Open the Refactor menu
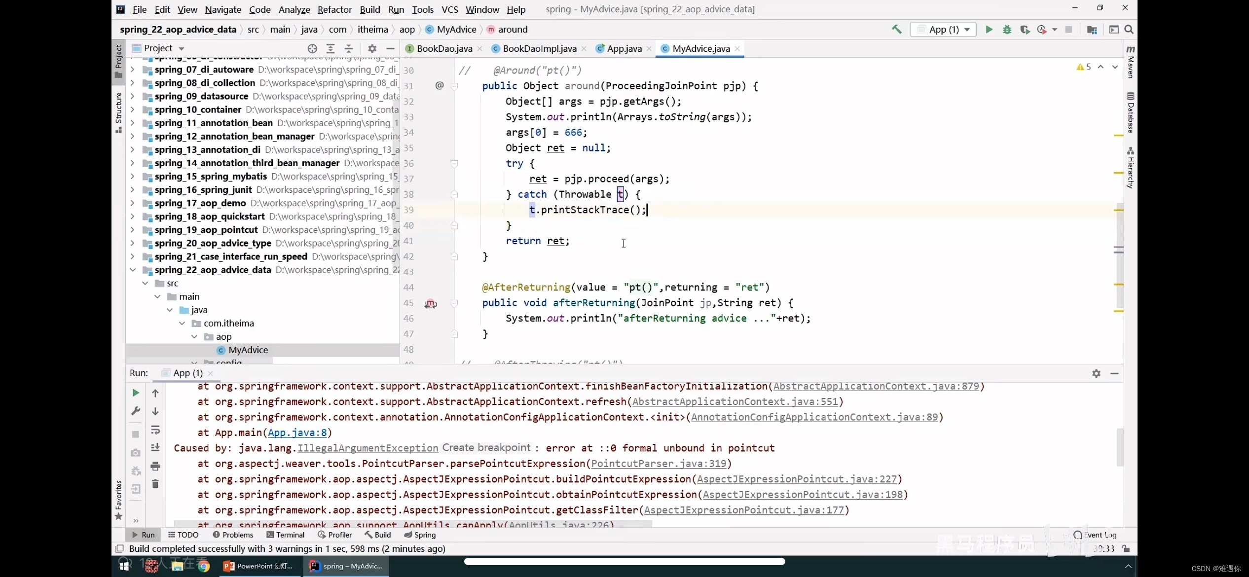The width and height of the screenshot is (1249, 577). 334,9
